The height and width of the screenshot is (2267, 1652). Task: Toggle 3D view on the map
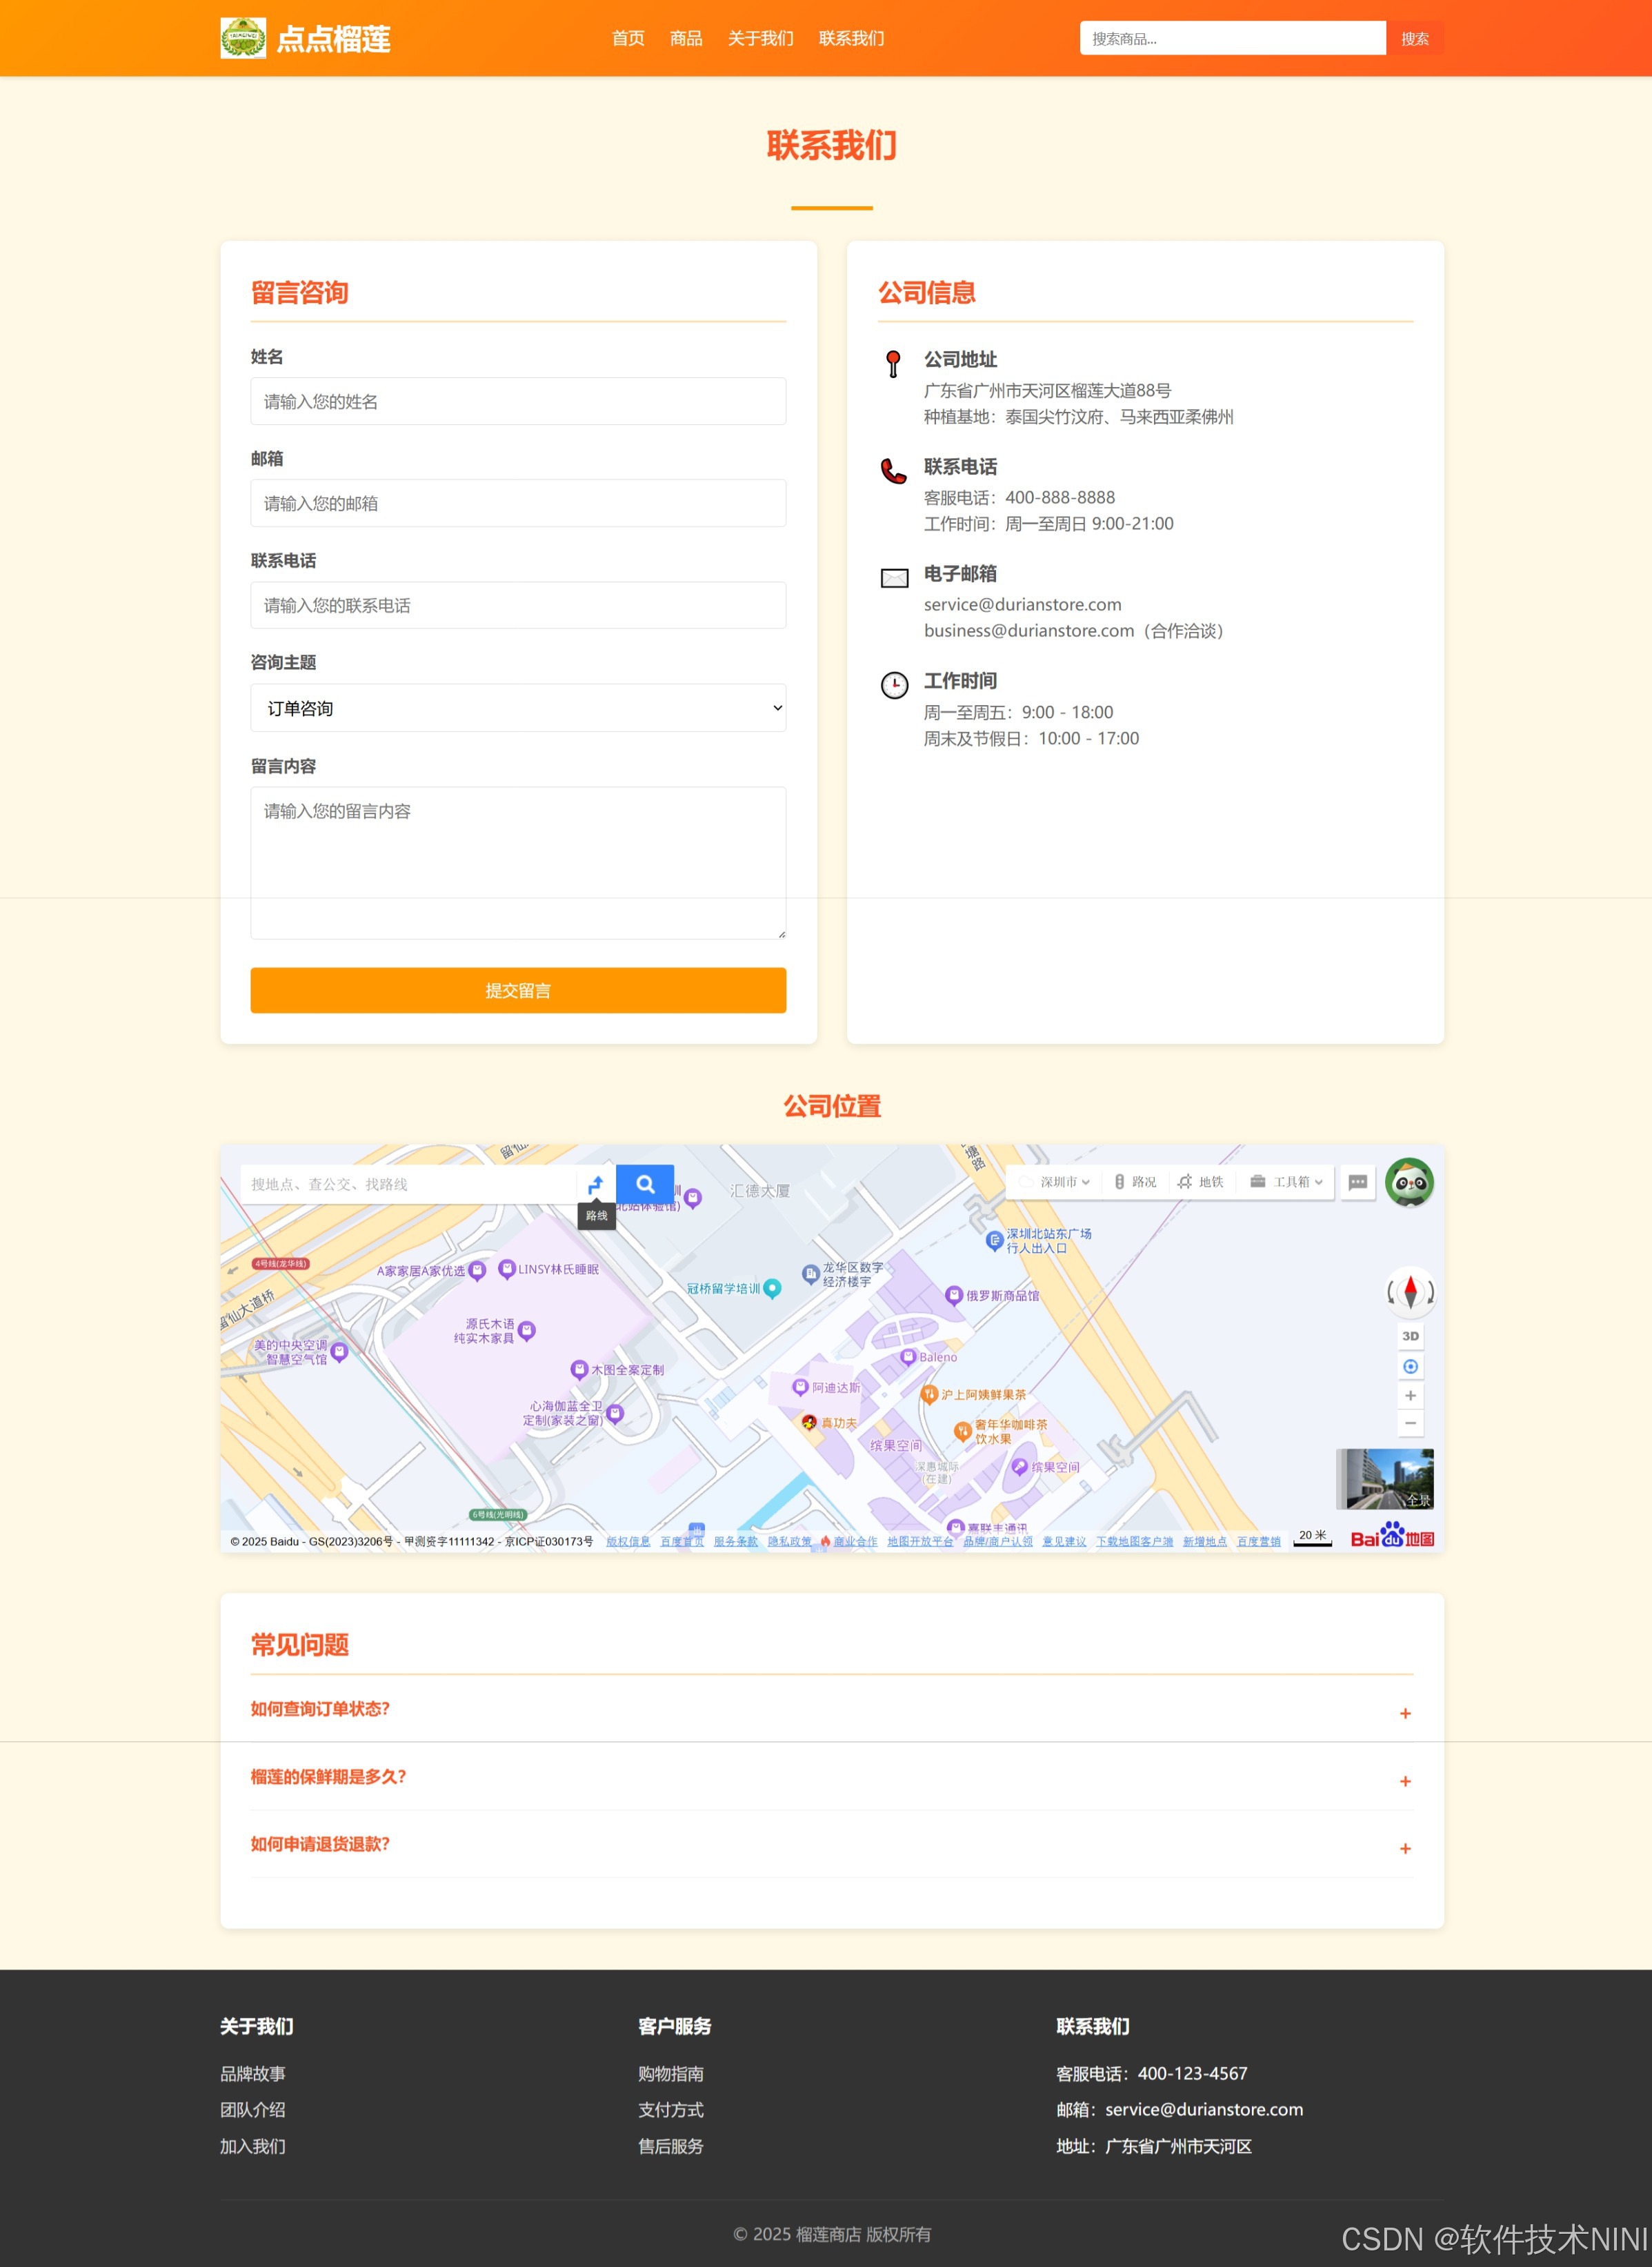coord(1410,1336)
